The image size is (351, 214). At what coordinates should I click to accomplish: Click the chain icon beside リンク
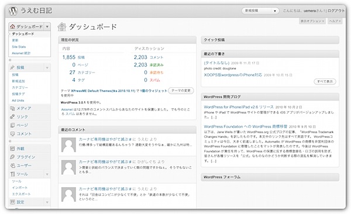click(12, 116)
